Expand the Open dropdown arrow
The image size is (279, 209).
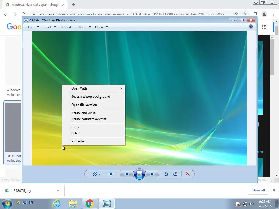(x=107, y=27)
